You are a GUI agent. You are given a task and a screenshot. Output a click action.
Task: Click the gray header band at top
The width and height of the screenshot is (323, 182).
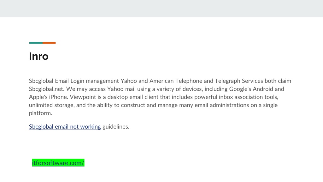[161, 9]
